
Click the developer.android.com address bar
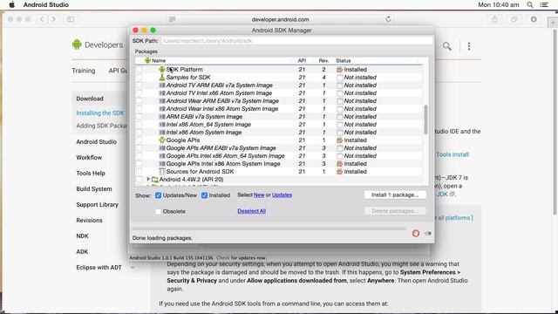[x=280, y=19]
